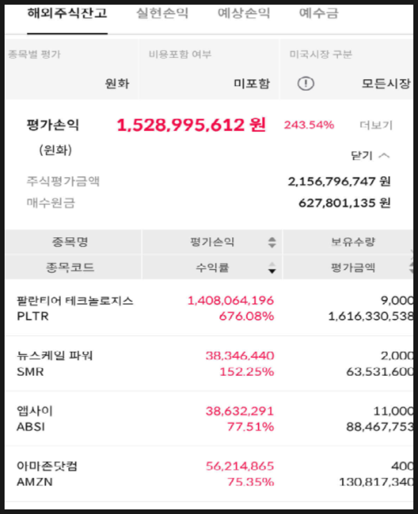Click the 평가금액 column header
Viewport: 418px width, 514px height.
point(353,268)
